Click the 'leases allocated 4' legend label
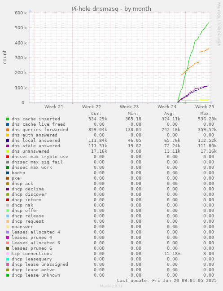Viewport: 223px width, 291px height. [36, 232]
